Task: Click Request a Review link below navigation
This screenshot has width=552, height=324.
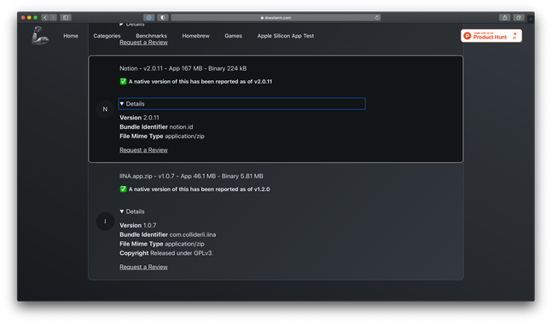Action: pos(143,43)
